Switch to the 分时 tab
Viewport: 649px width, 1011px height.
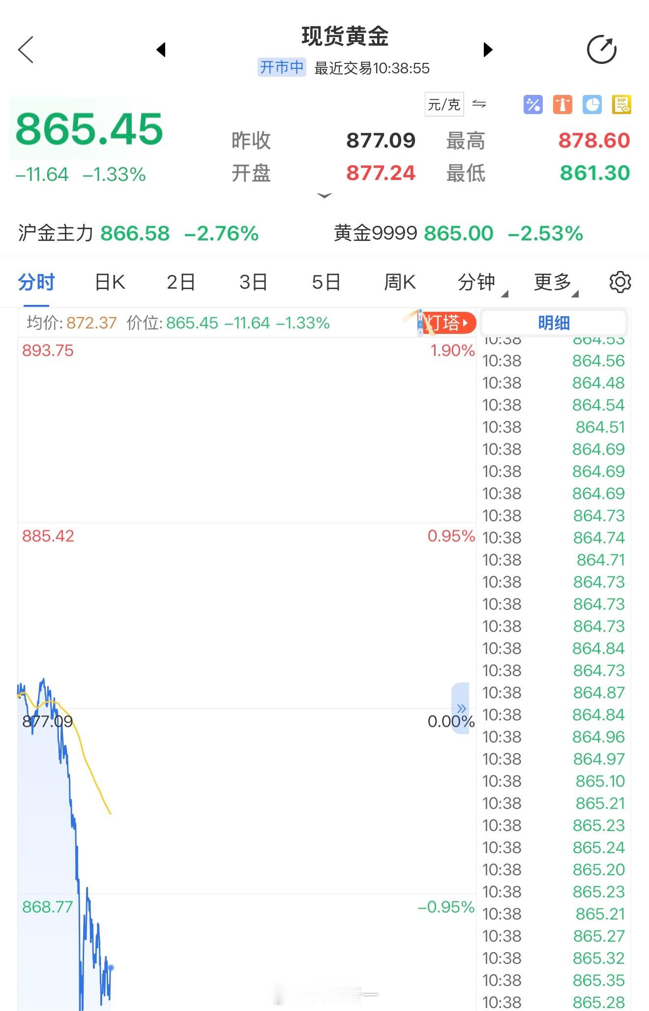pyautogui.click(x=36, y=283)
